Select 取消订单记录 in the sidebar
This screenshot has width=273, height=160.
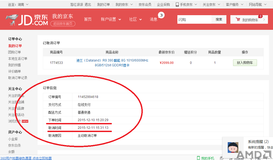[x=18, y=78]
